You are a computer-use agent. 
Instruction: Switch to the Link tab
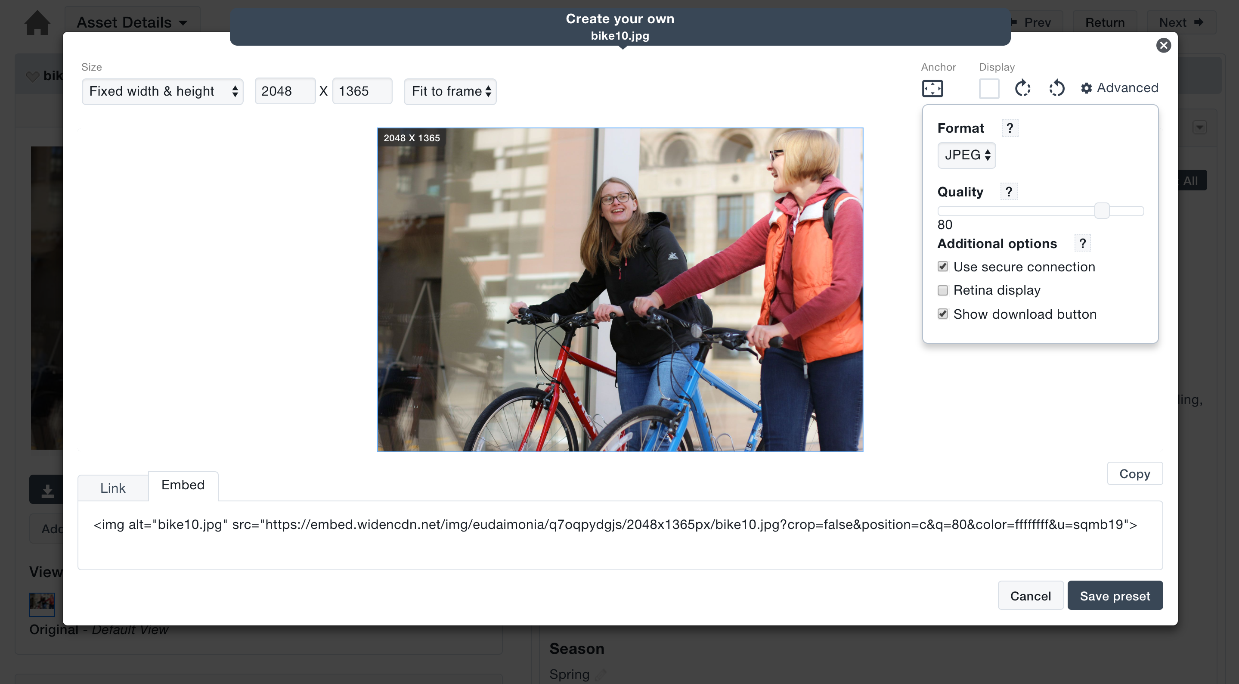(x=112, y=488)
